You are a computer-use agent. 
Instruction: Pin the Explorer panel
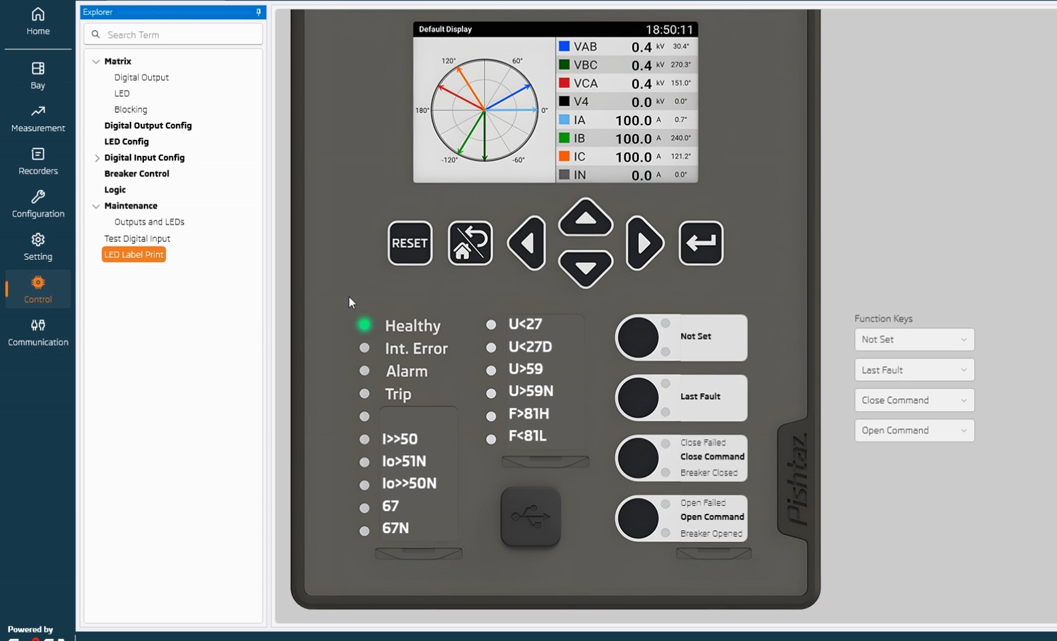pos(259,12)
